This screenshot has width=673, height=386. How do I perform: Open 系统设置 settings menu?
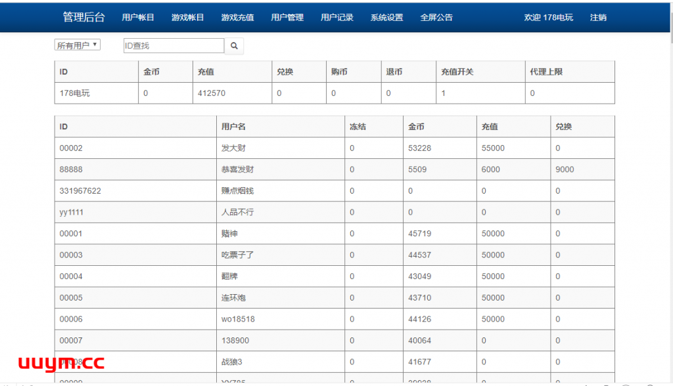(x=386, y=18)
